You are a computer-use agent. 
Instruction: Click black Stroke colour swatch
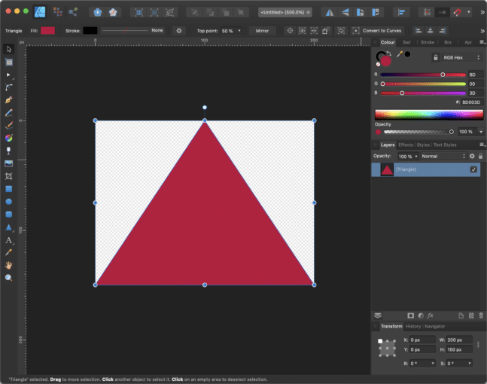(90, 30)
